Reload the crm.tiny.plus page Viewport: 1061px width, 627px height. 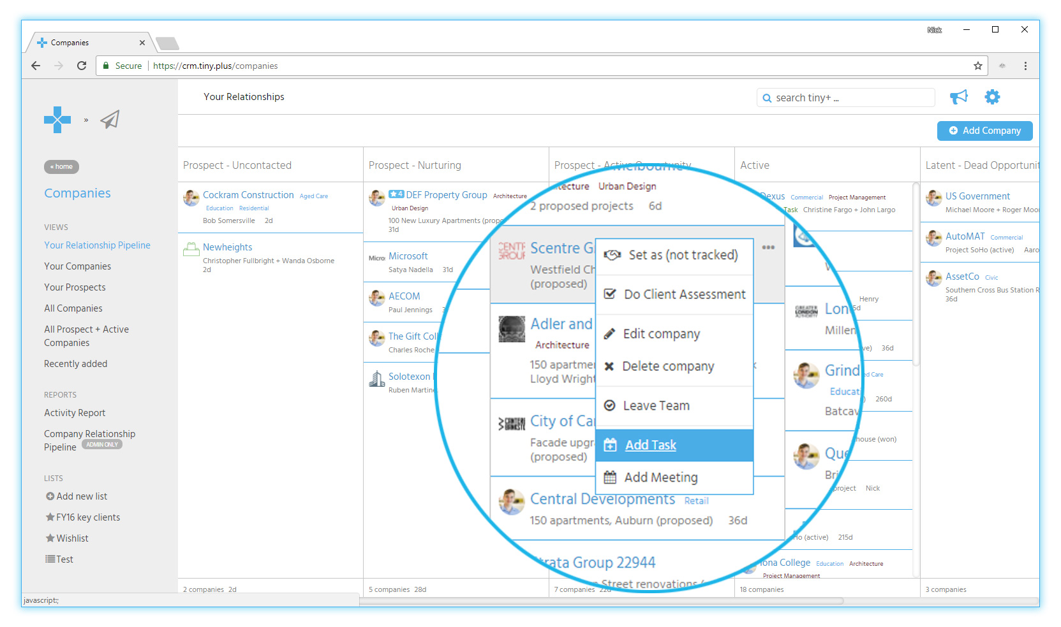coord(82,66)
